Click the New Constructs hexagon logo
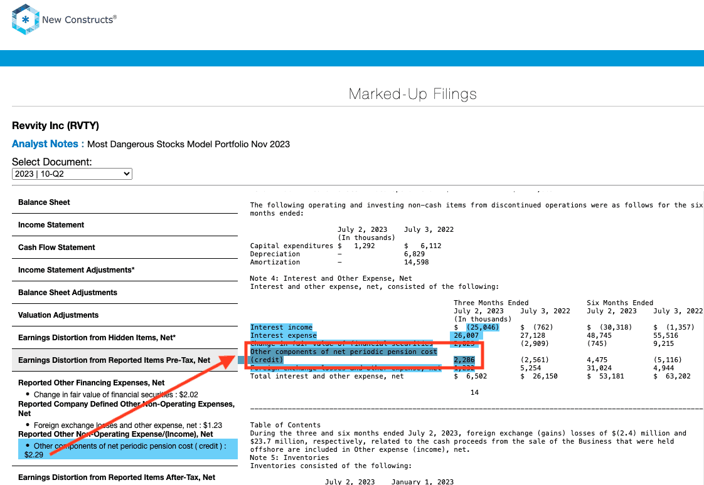Screen dimensions: 704x485 [25, 19]
